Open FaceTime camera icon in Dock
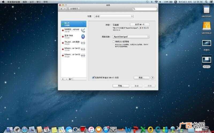Image resolution: width=214 pixels, height=133 pixels. [x=76, y=130]
